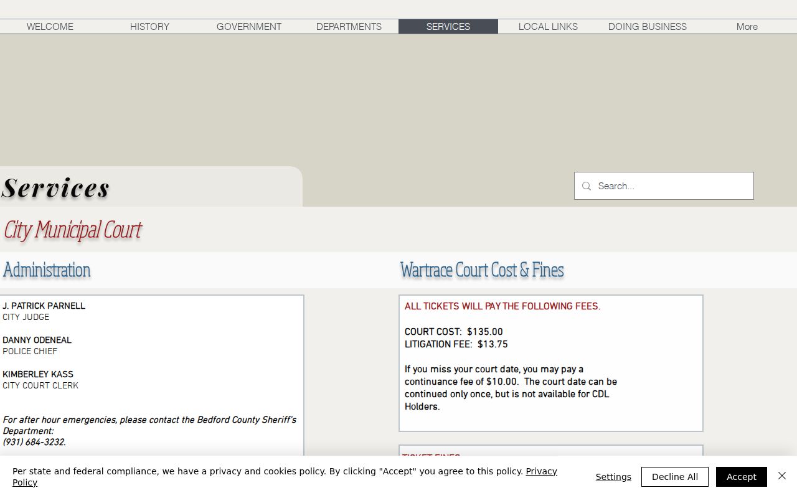Click the Wartrace Court Cost & Fines heading
Screen dimensions: 797x498
point(482,270)
